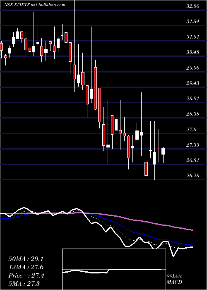
Task: Click the 31.54 price axis label
Action: 193,22
